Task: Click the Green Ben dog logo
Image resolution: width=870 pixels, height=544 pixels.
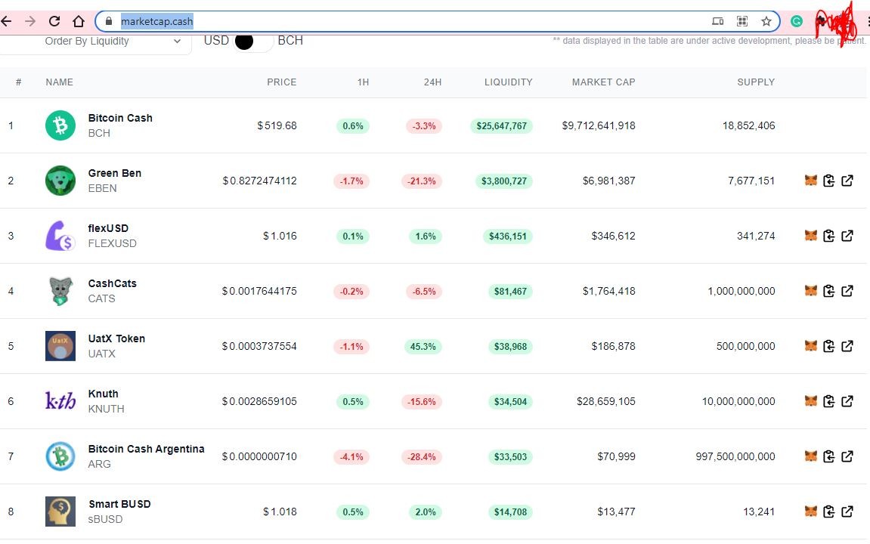Action: [x=60, y=181]
